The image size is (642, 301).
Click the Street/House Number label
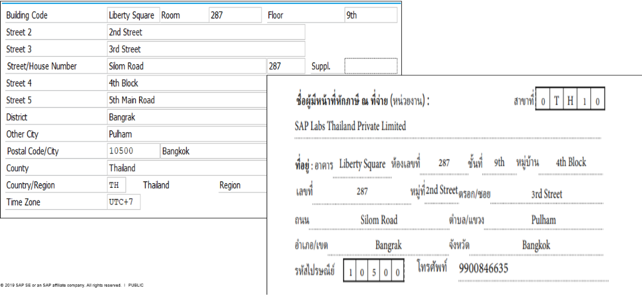(42, 66)
